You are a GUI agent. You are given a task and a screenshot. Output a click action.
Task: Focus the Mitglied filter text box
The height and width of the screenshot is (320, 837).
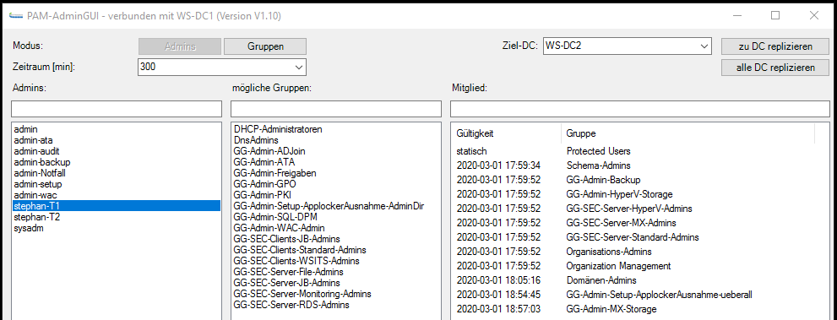tap(640, 109)
